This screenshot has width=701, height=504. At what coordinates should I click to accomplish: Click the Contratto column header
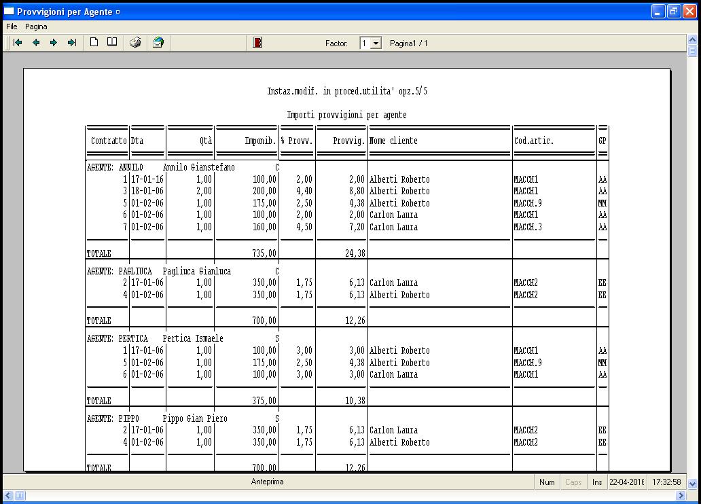[109, 141]
